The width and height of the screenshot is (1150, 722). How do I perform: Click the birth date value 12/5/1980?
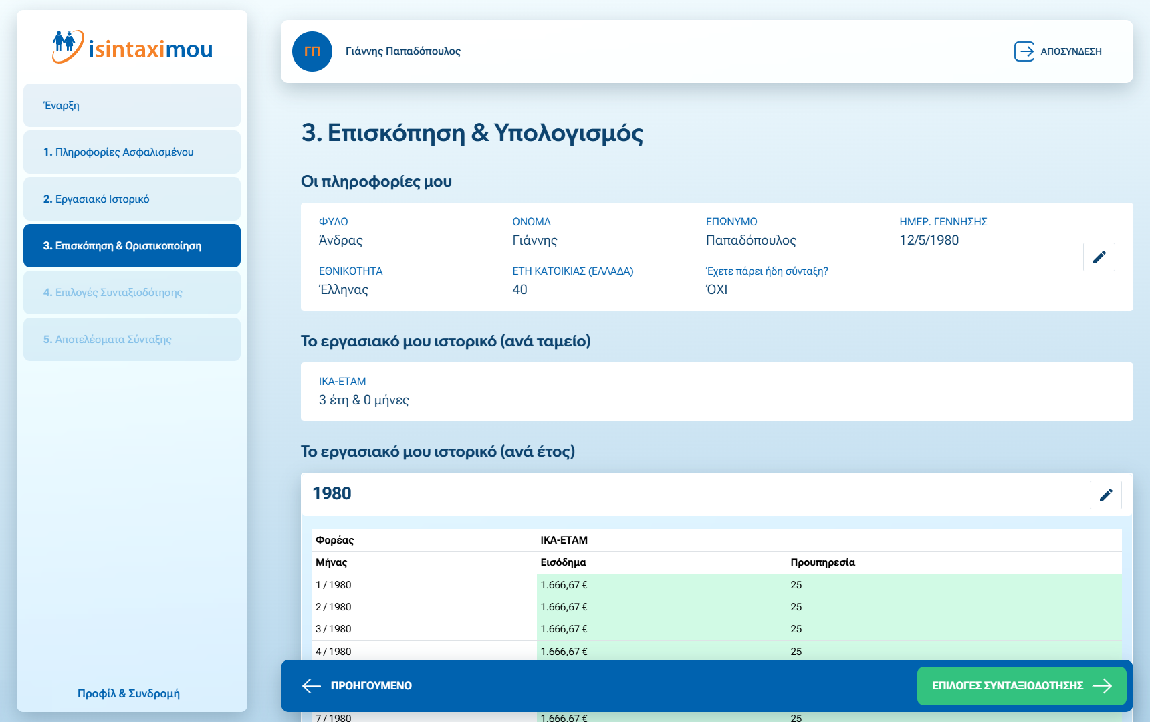pyautogui.click(x=929, y=240)
